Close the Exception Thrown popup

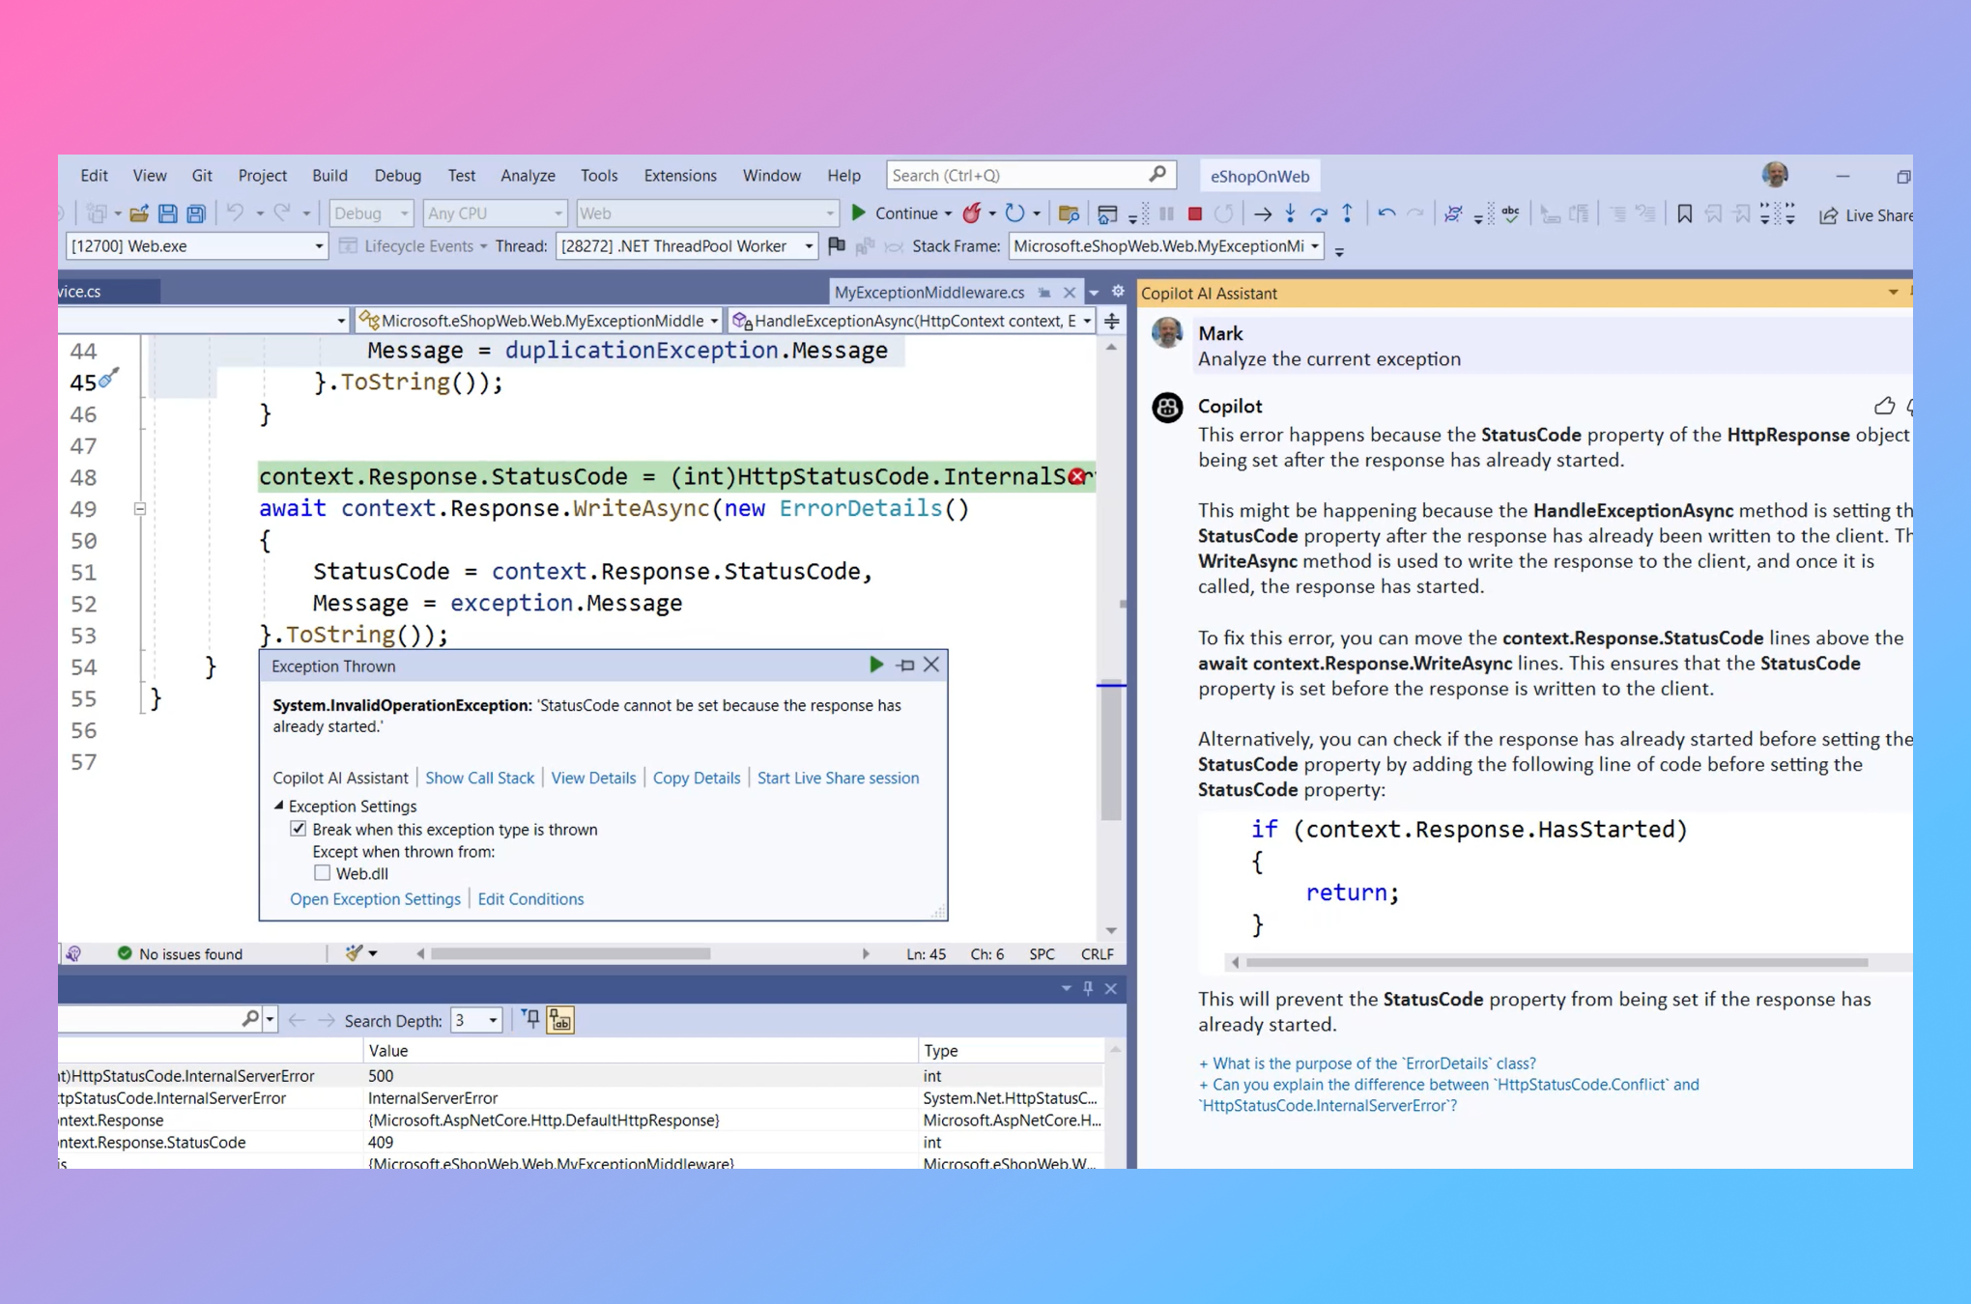pyautogui.click(x=931, y=665)
